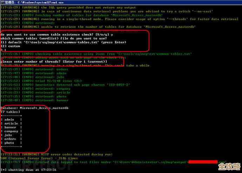The width and height of the screenshot is (242, 173).
Task: Select the 'article' table row
Action: [x=11, y=123]
